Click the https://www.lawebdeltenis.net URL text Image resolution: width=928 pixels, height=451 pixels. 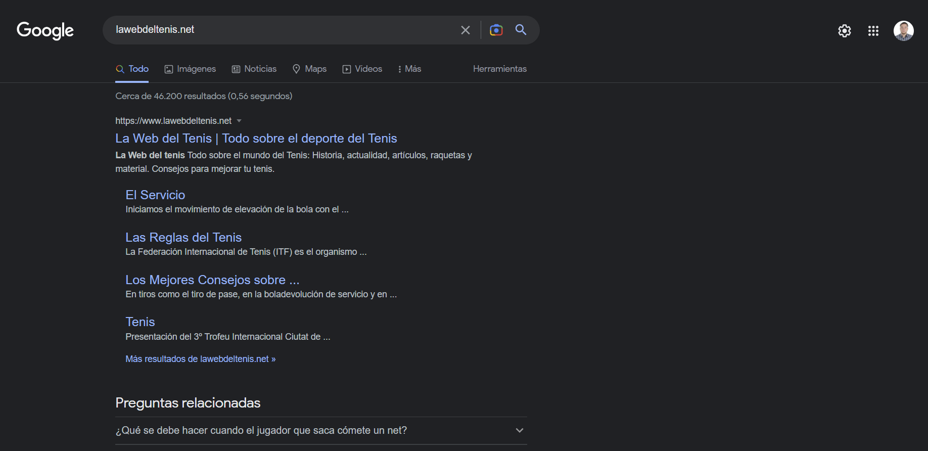(x=173, y=121)
